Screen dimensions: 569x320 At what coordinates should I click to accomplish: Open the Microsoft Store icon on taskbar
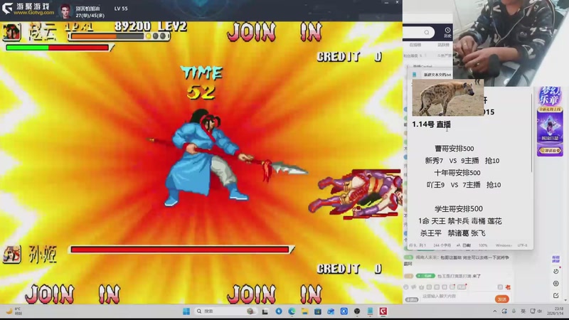point(318,311)
